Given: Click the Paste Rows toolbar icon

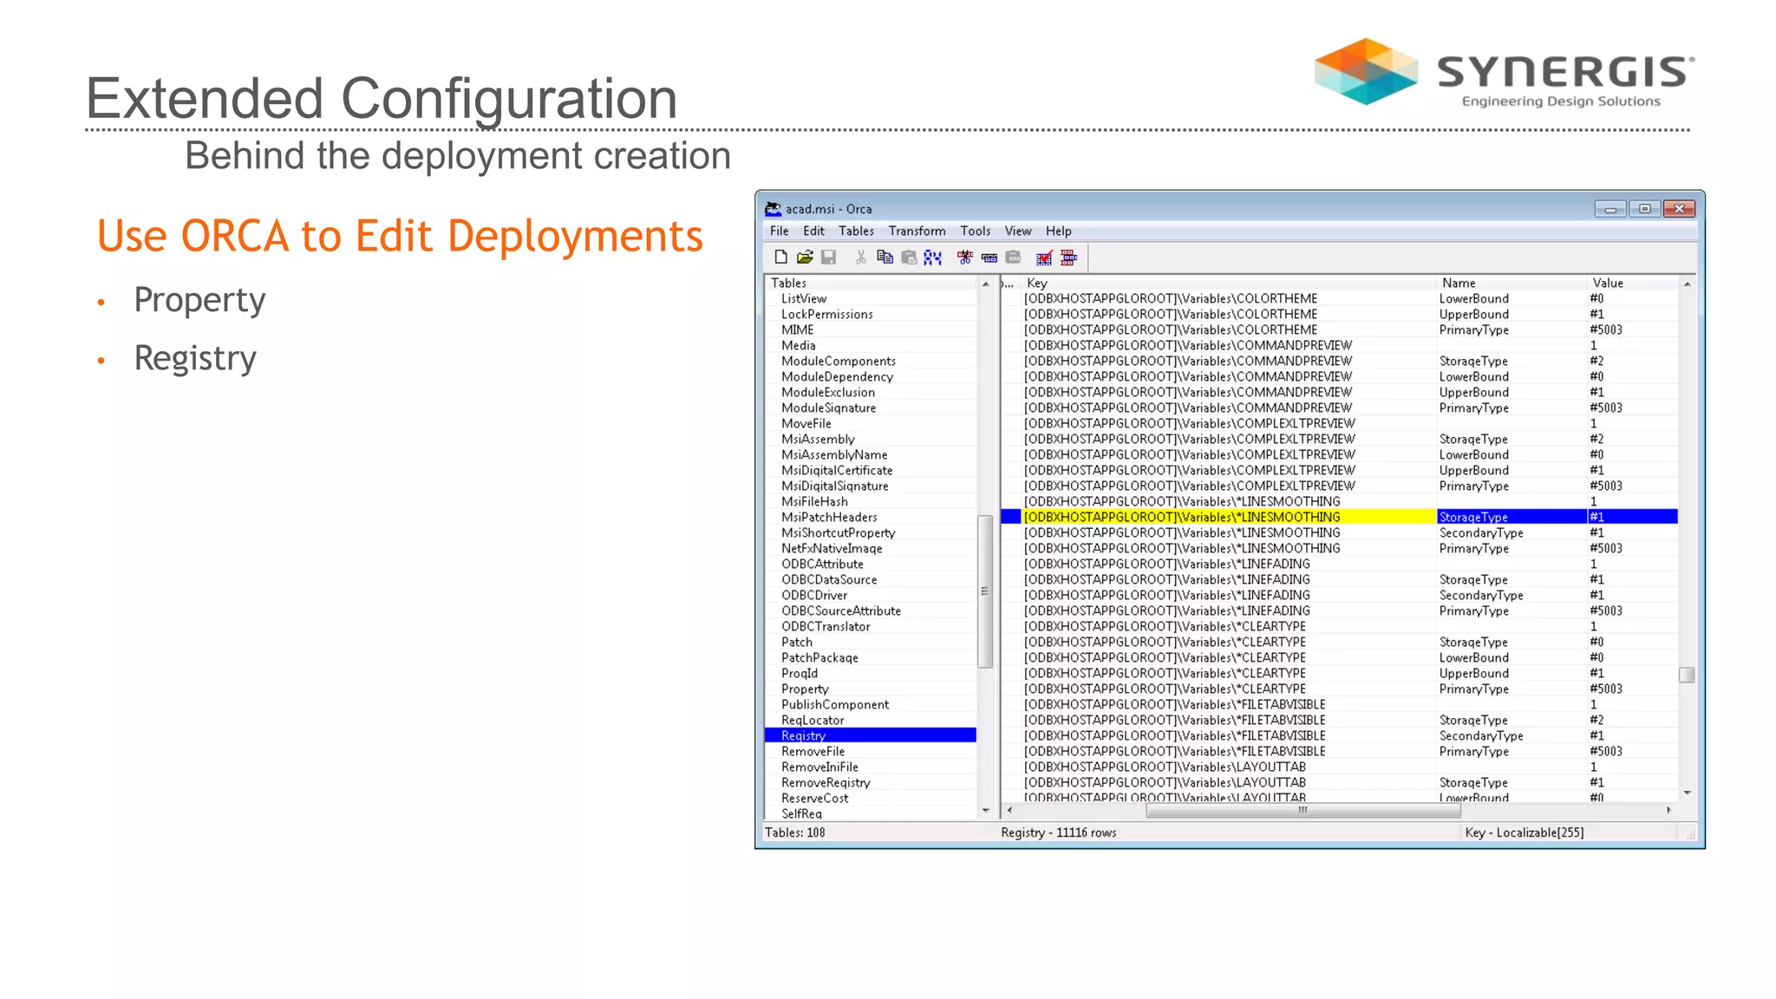Looking at the screenshot, I should pyautogui.click(x=1013, y=258).
